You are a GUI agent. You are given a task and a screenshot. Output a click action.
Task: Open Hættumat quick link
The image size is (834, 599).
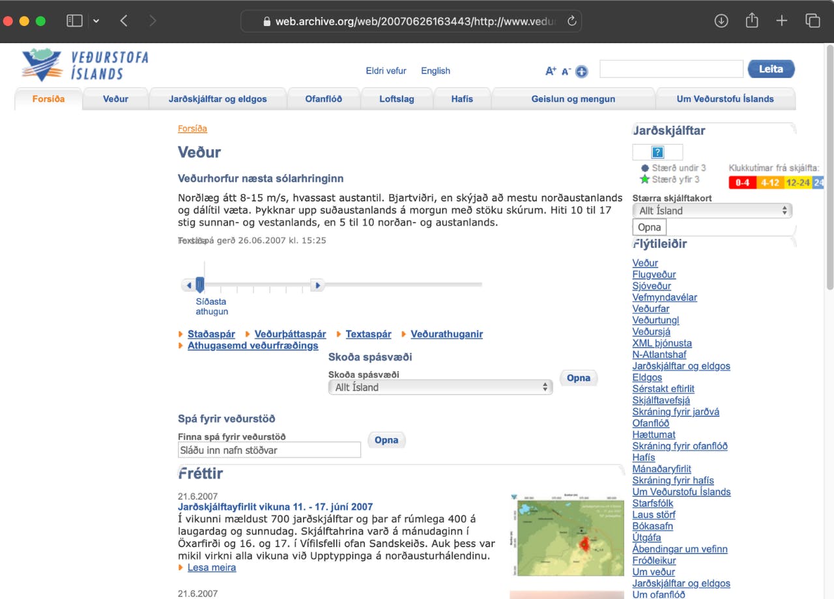[x=654, y=435]
